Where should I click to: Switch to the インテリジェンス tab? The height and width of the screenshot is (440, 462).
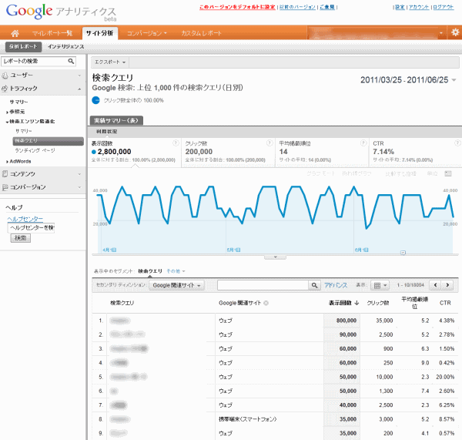tap(65, 47)
